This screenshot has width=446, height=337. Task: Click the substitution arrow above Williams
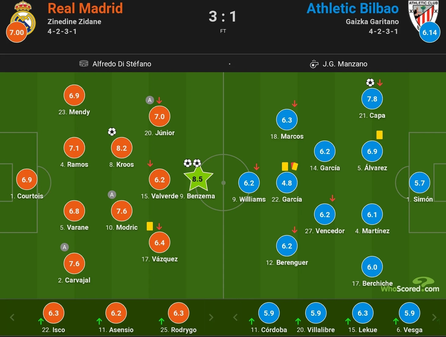(257, 167)
